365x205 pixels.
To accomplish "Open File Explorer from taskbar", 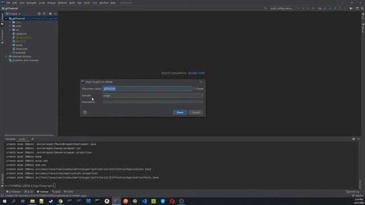I will 33,201.
